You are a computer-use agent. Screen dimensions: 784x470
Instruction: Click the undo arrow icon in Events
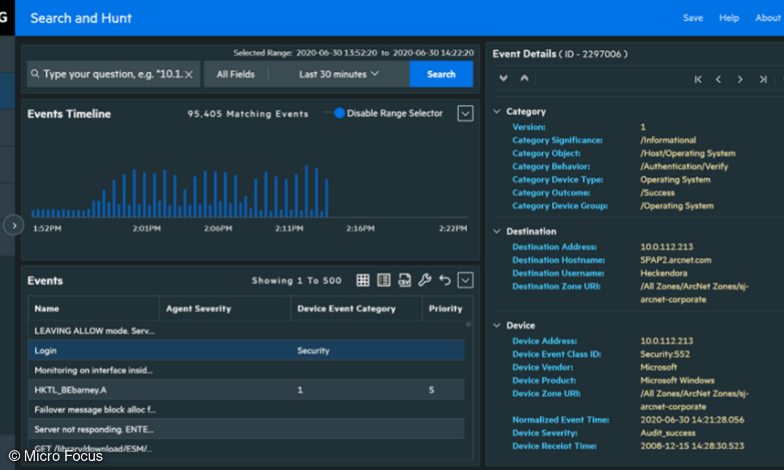click(445, 280)
